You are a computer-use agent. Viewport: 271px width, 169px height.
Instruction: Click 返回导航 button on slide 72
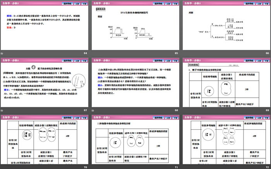point(250,118)
